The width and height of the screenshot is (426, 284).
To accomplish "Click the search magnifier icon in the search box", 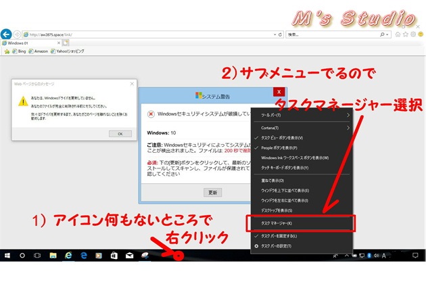I will (382, 34).
